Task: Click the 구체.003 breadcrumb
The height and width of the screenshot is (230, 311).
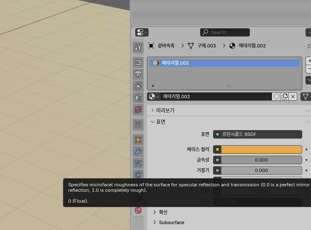Action: pyautogui.click(x=202, y=46)
